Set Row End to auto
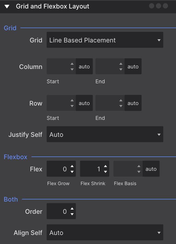Viewport: 176px width, 244px height. [x=133, y=103]
